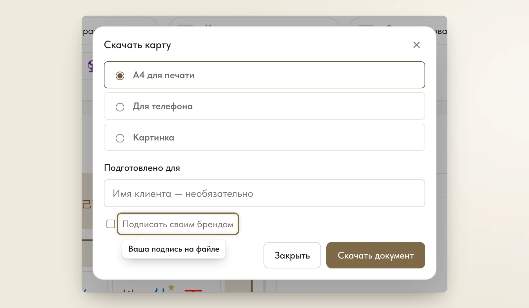Viewport: 529px width, 308px height.
Task: Click the Скачать документ button
Action: (376, 255)
